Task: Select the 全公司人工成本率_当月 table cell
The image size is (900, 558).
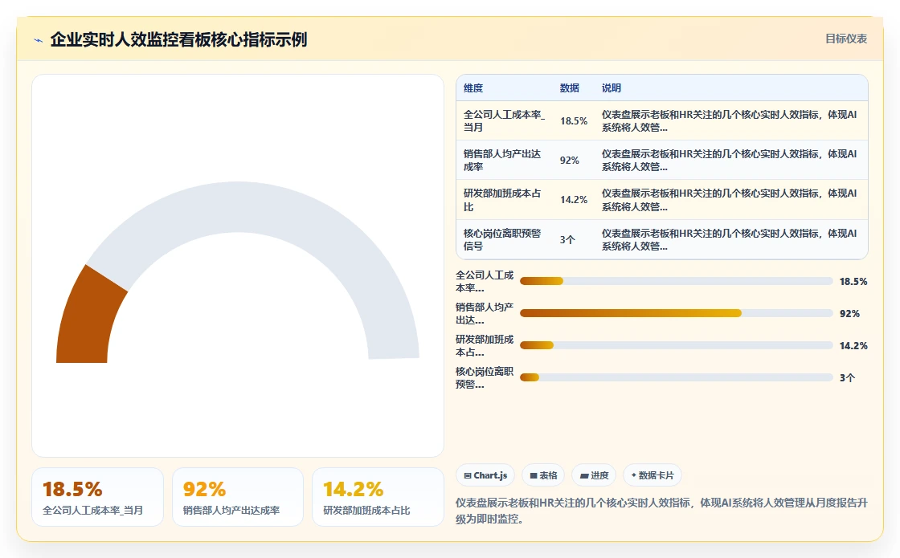Action: [x=505, y=121]
